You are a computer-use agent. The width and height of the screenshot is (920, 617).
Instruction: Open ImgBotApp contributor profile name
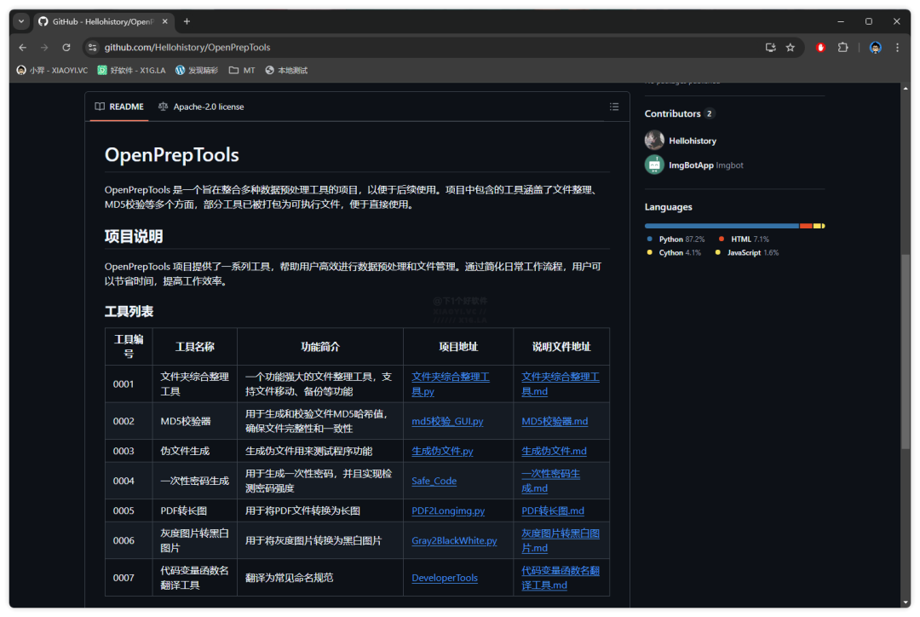tap(691, 165)
